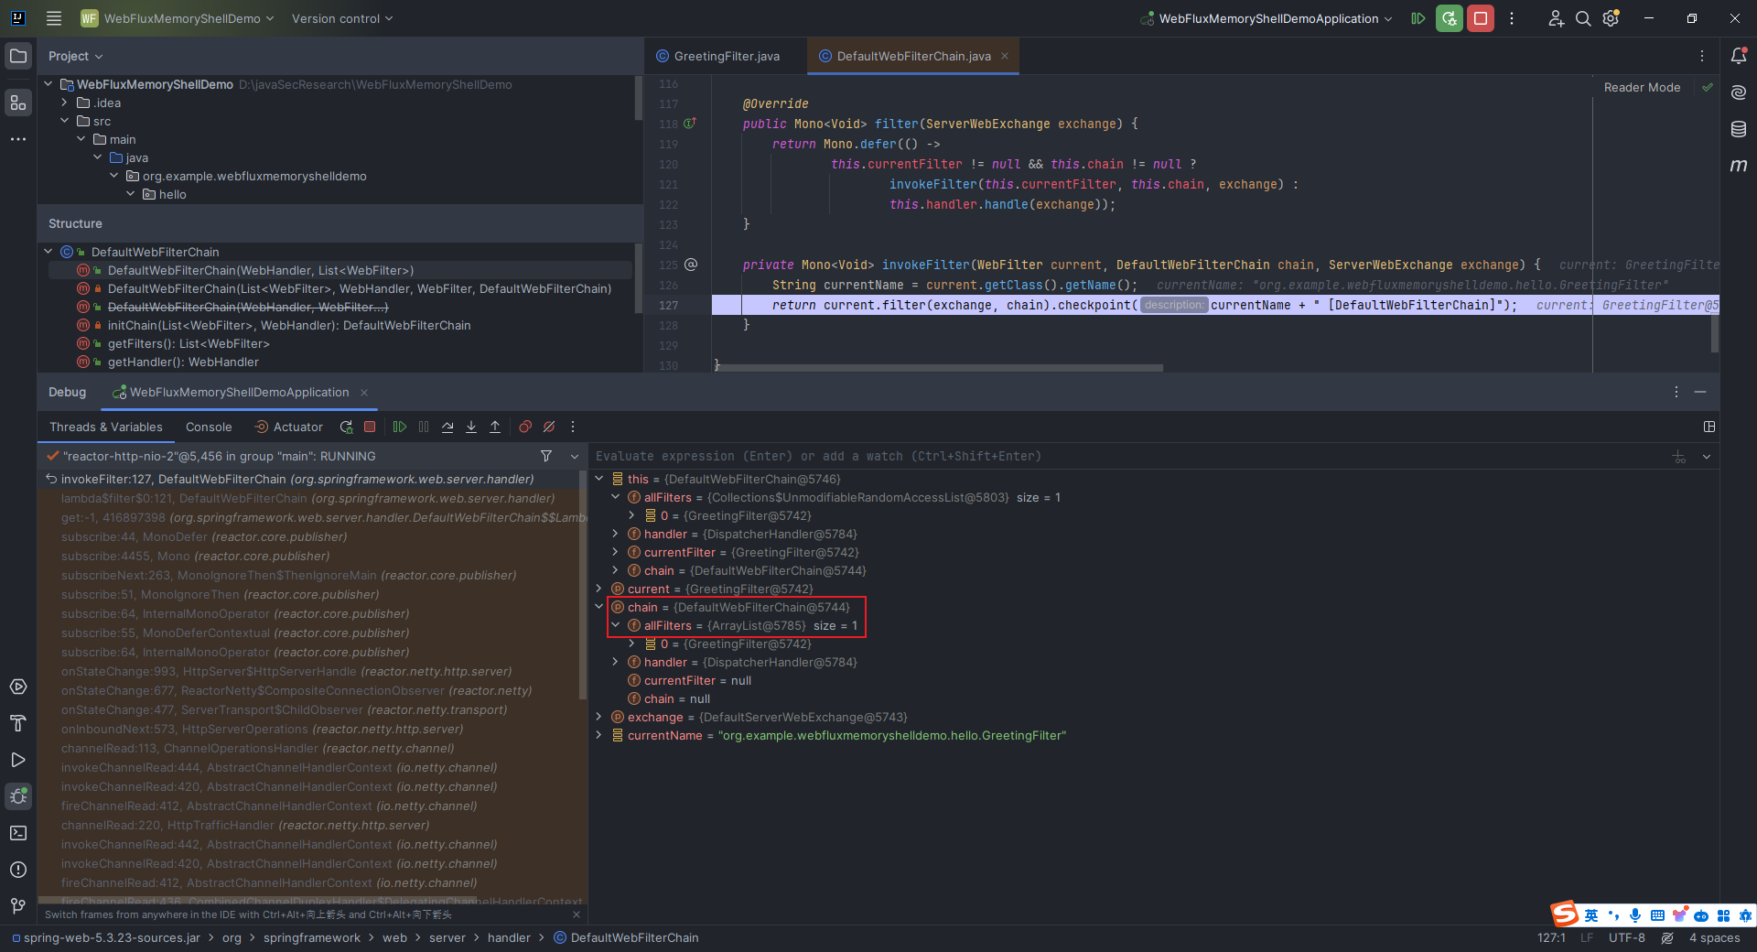The width and height of the screenshot is (1757, 952).
Task: Click Step Into in debug toolbar
Action: pos(471,427)
